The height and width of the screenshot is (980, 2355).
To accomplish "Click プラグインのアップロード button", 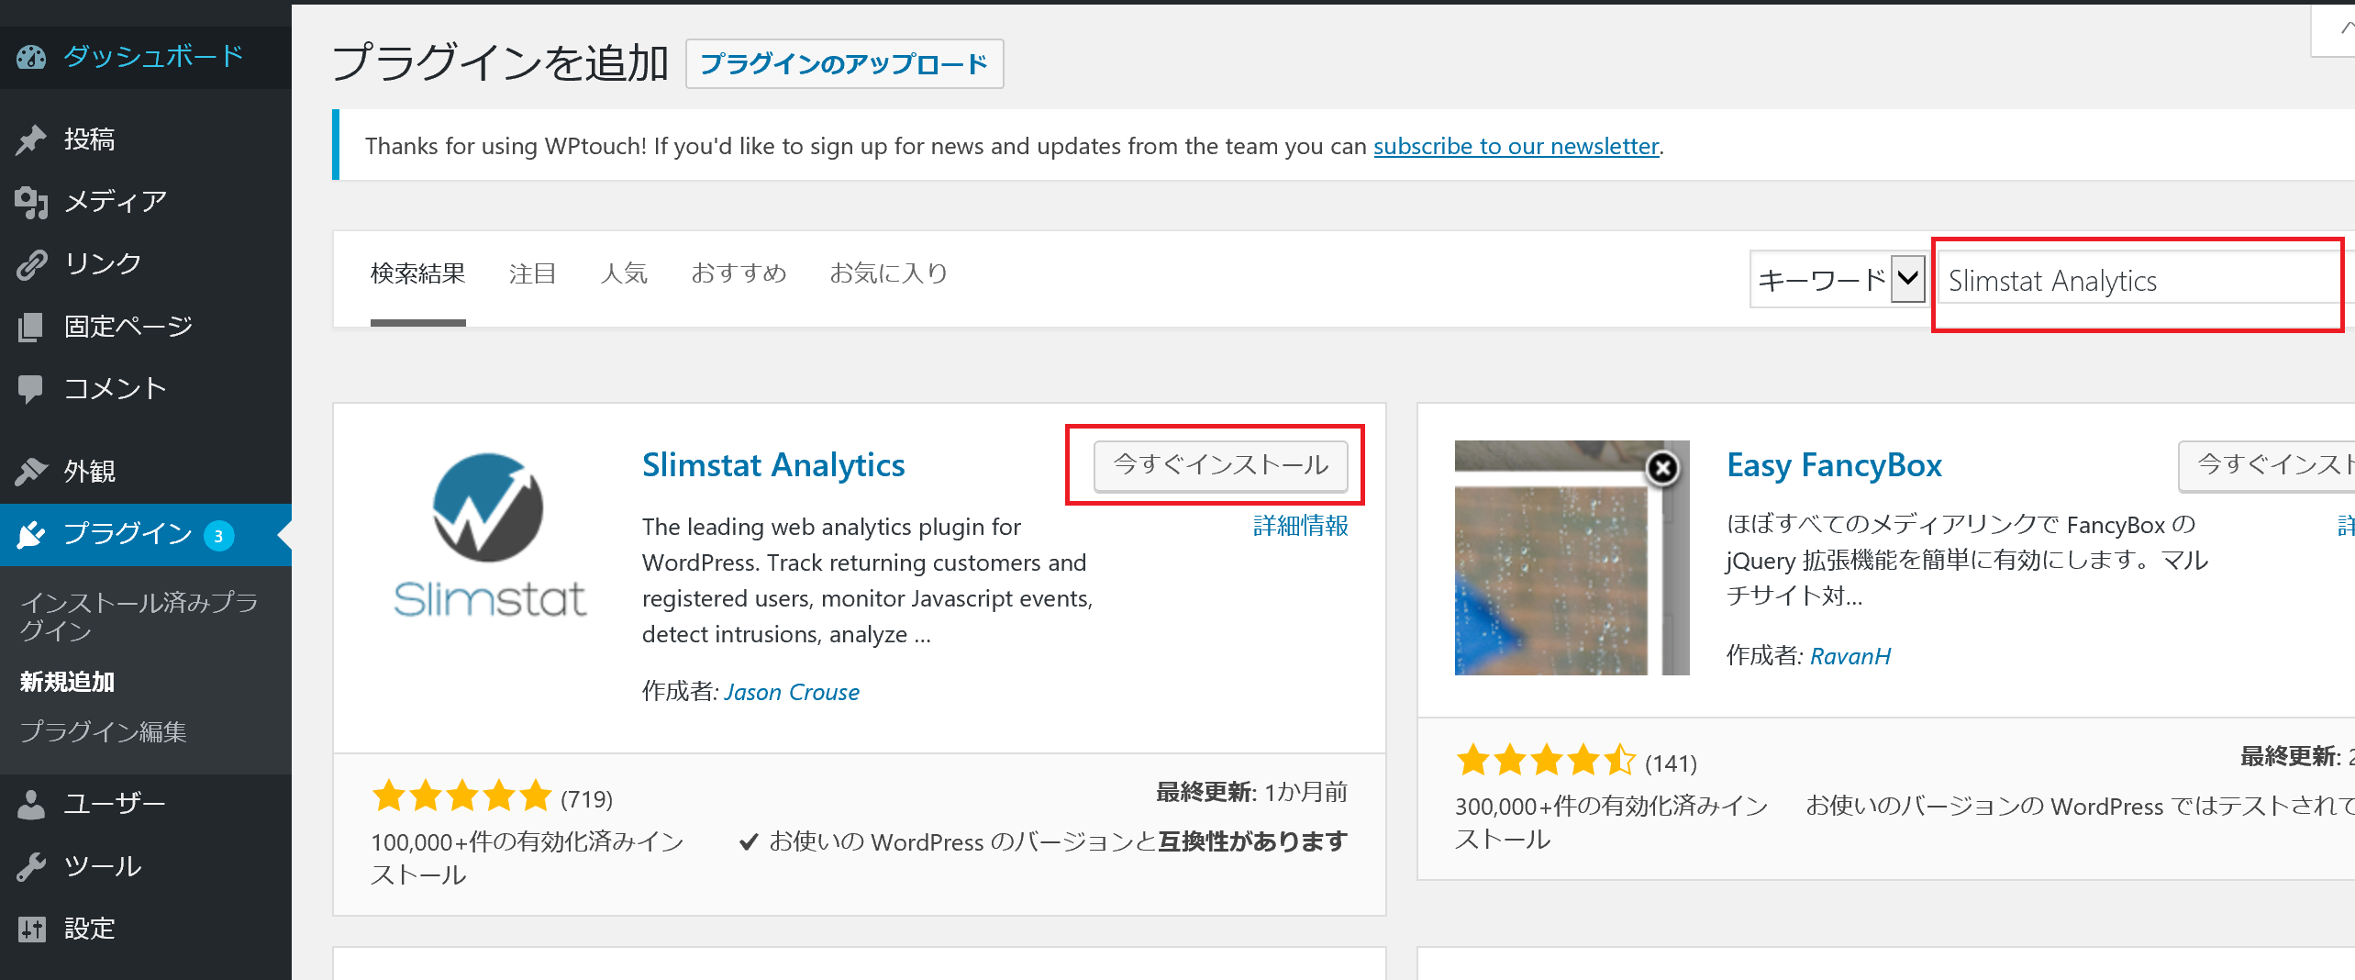I will pos(845,64).
